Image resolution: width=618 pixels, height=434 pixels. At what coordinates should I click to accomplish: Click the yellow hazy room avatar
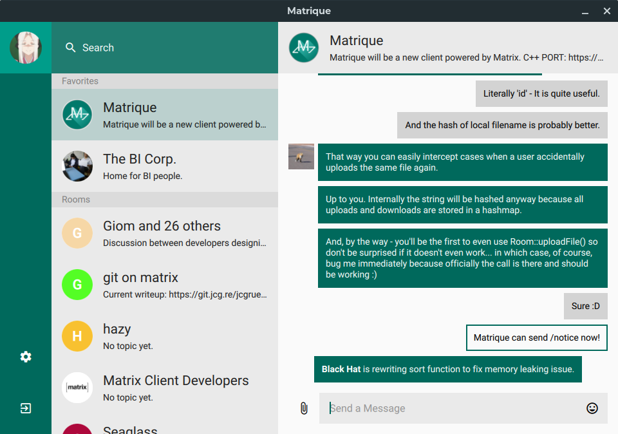tap(77, 336)
